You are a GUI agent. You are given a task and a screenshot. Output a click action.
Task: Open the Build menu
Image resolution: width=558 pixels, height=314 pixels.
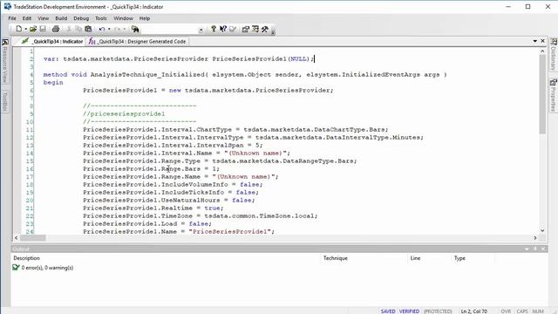(61, 18)
